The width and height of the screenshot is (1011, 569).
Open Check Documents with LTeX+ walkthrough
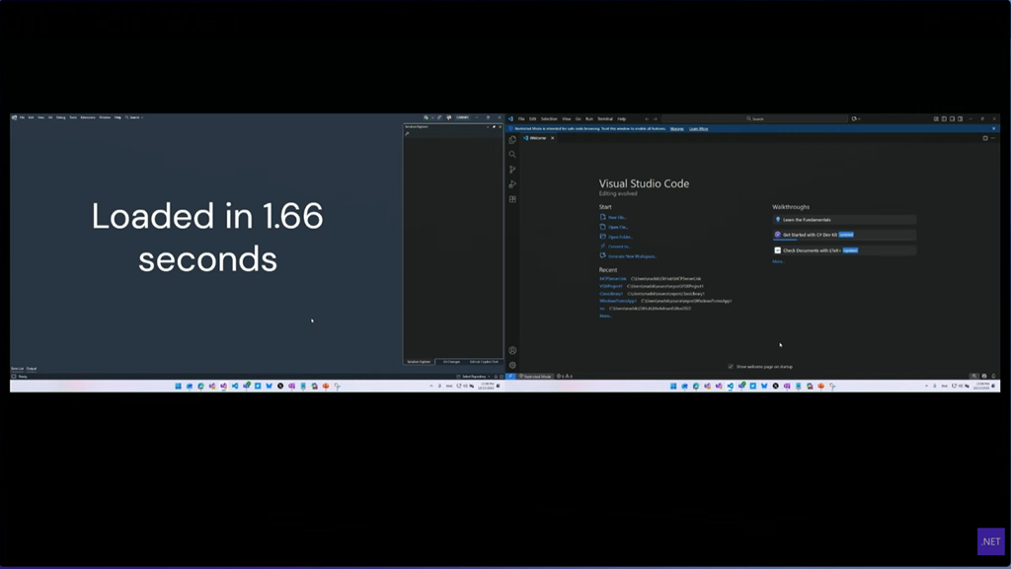844,250
